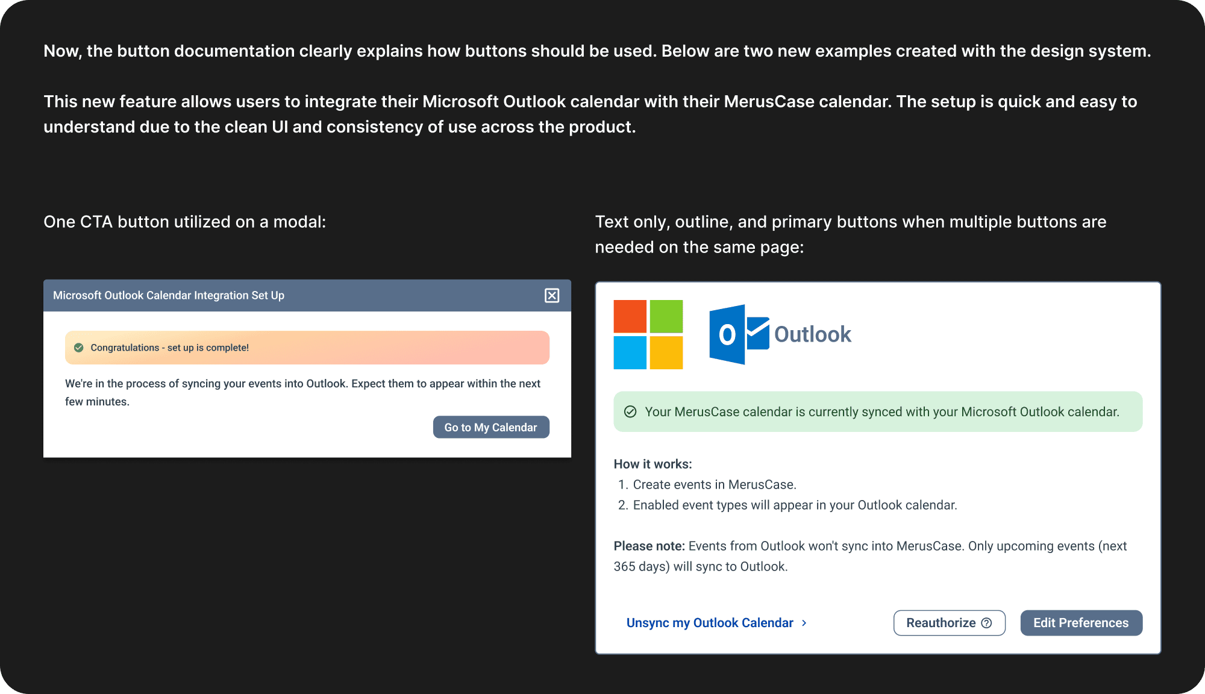Click the Edit Preferences primary button
The width and height of the screenshot is (1205, 694).
coord(1081,623)
